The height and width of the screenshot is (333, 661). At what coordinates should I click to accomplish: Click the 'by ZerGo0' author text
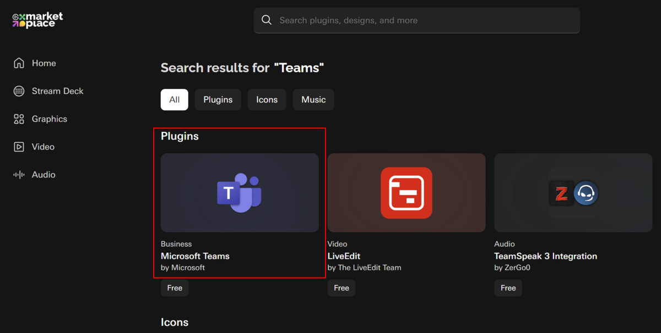point(512,268)
